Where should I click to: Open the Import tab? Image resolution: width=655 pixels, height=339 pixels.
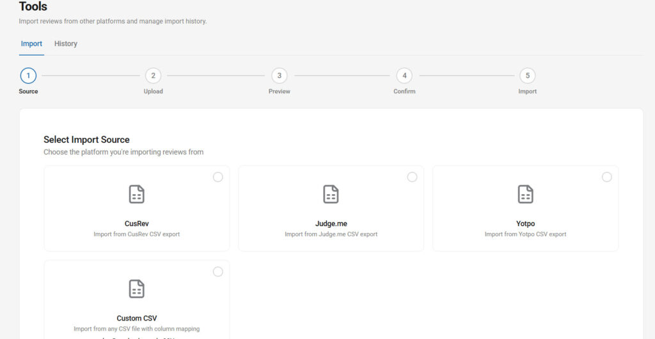click(31, 44)
